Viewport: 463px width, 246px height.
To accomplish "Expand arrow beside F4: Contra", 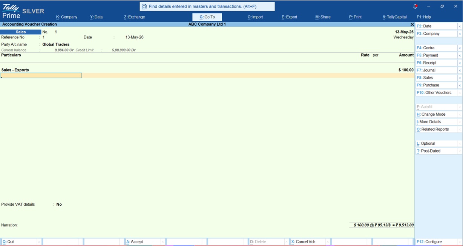I will click(x=460, y=48).
